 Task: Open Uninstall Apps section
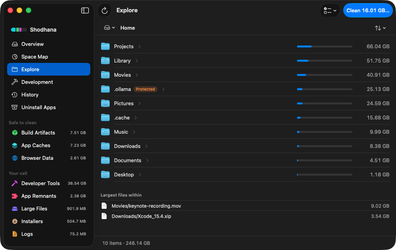[49, 107]
